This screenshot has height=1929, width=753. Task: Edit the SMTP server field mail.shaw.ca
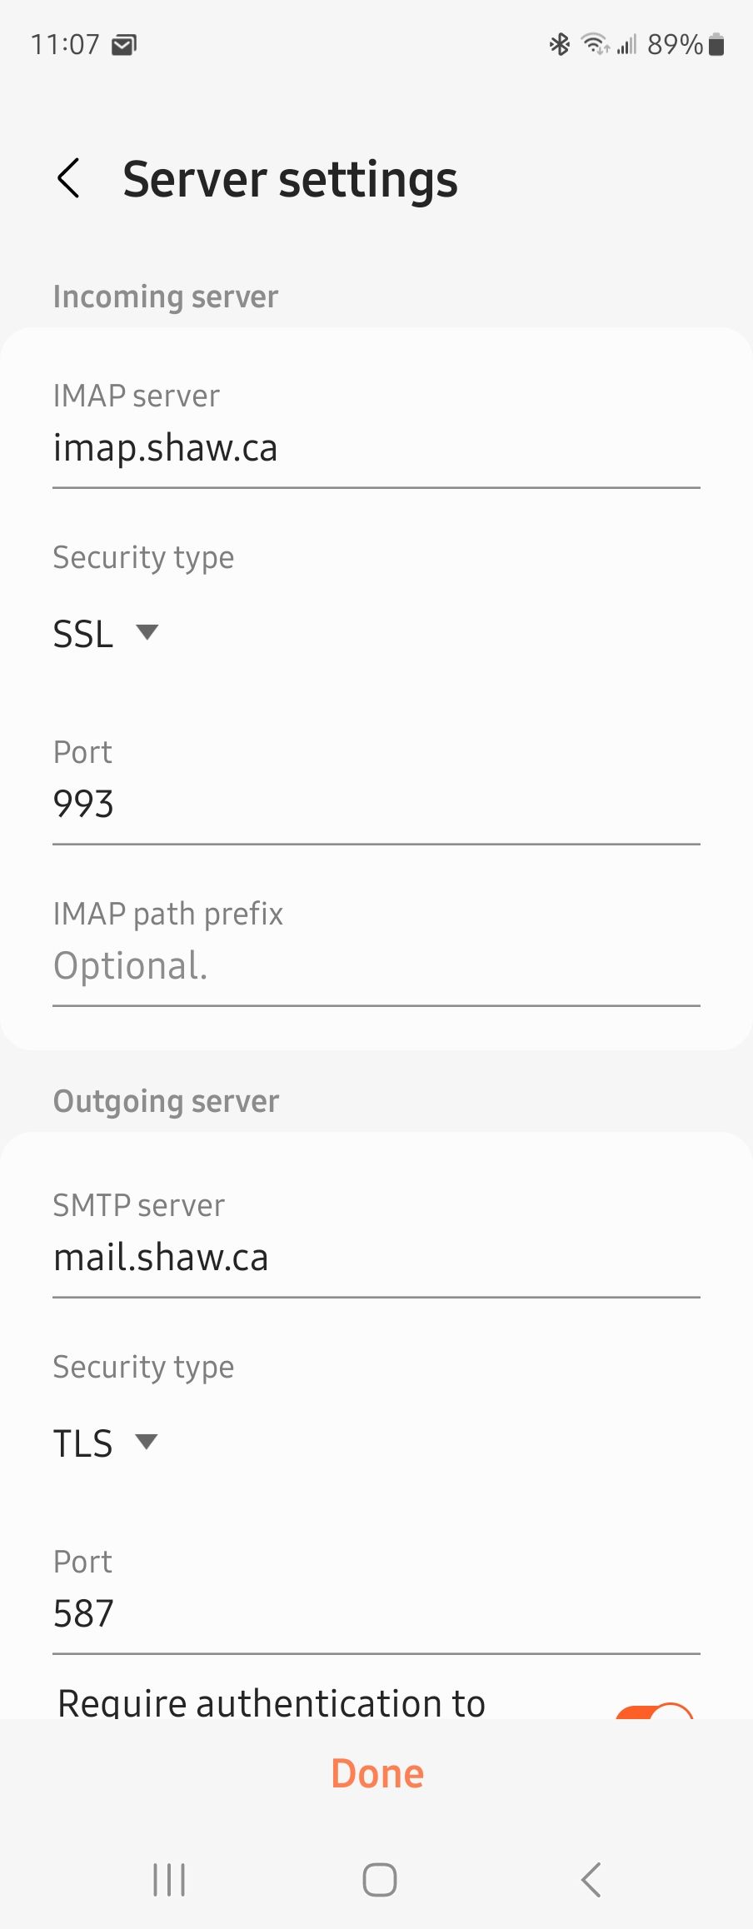[x=375, y=1258]
